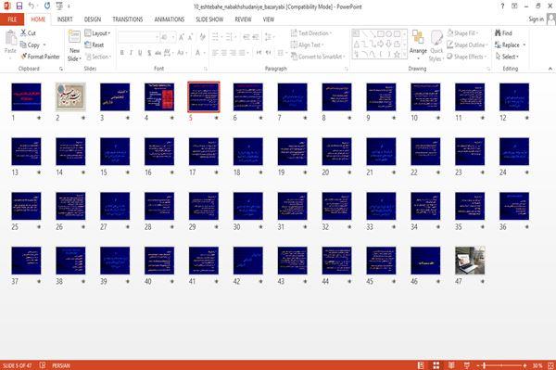The height and width of the screenshot is (370, 556).
Task: Click the Arrange button
Action: [418, 45]
